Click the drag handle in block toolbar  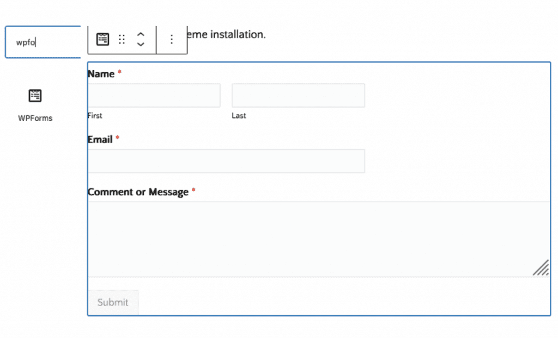point(122,39)
